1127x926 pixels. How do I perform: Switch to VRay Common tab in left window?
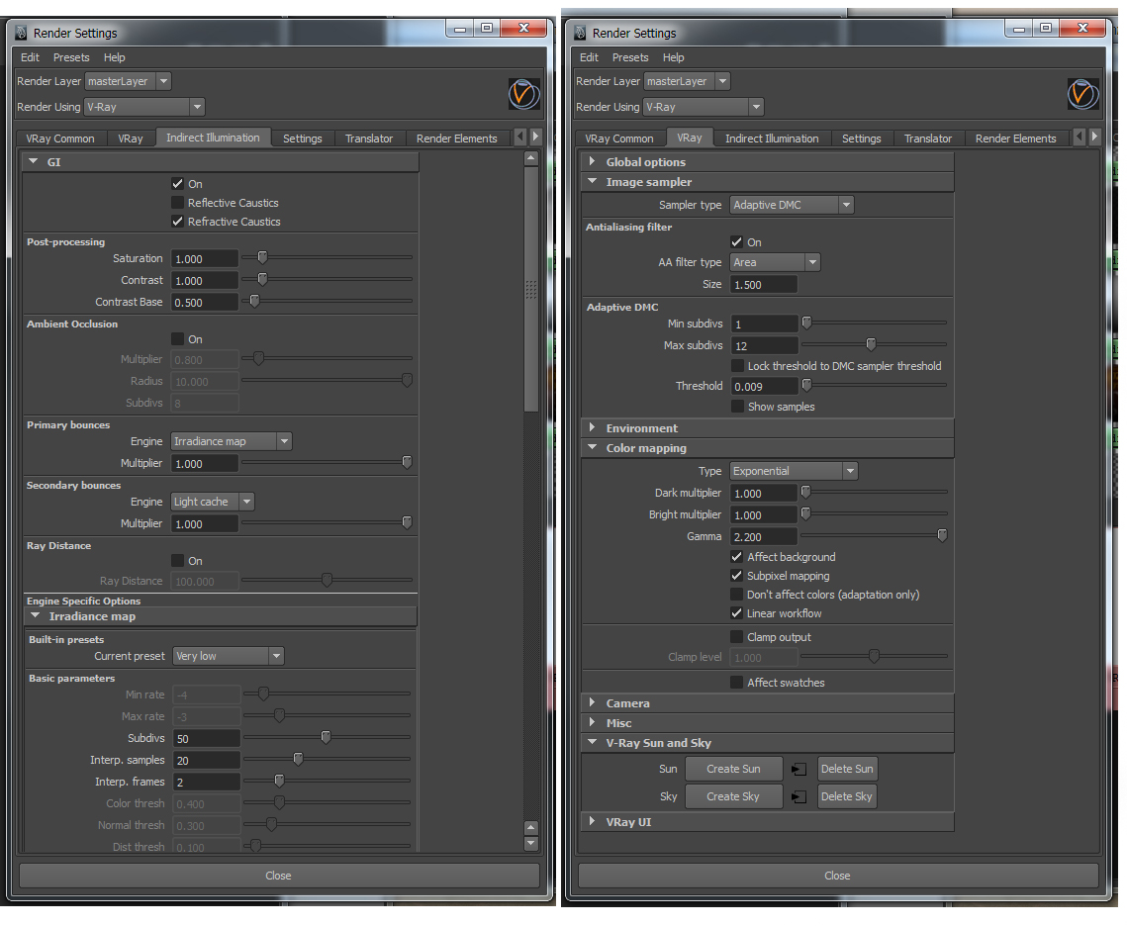[60, 139]
